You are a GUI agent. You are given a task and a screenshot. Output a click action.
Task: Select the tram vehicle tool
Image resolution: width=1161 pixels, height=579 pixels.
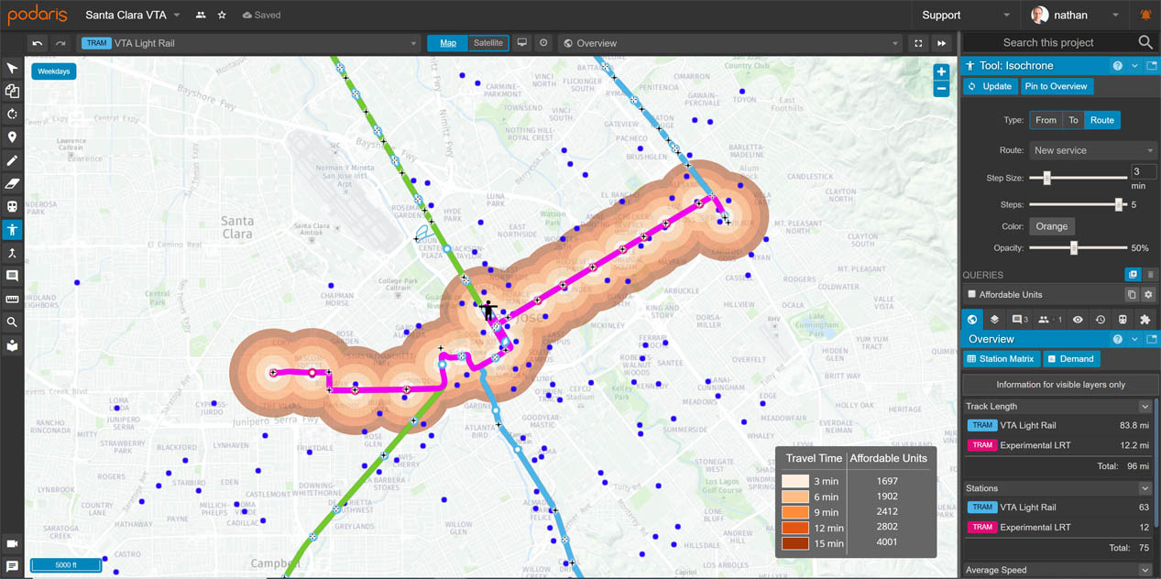point(12,207)
